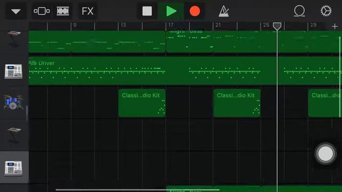Tap bar 13 on the ruler
Viewport: 342px width, 192px height.
123,25
